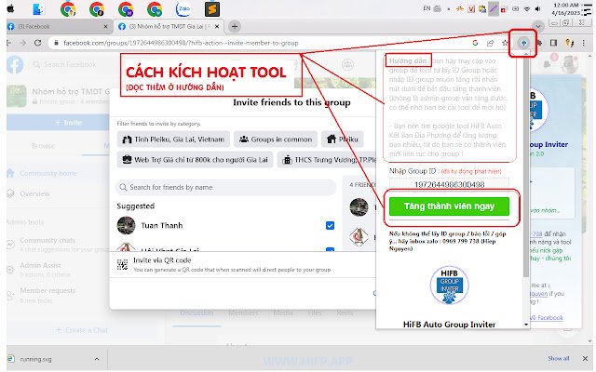Click the Chrome profile avatar icon
This screenshot has width=596, height=372.
(x=569, y=43)
